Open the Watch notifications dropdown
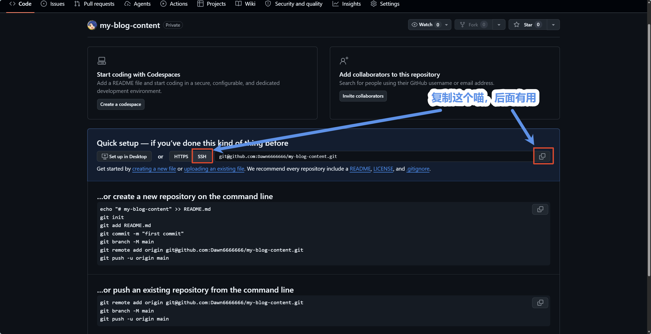Image resolution: width=651 pixels, height=334 pixels. (x=430, y=25)
